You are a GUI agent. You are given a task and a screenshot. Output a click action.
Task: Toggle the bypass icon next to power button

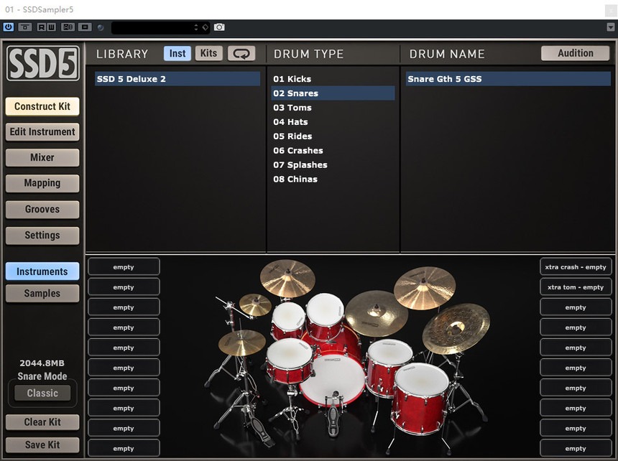pos(24,27)
